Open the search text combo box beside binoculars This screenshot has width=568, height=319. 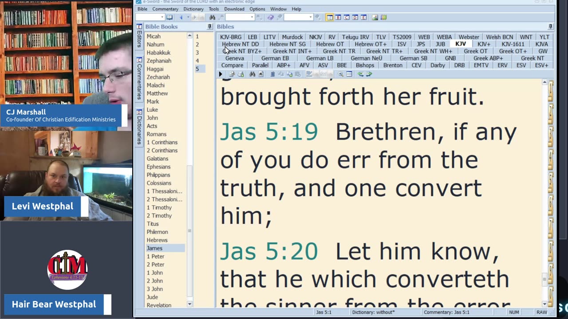tap(240, 17)
